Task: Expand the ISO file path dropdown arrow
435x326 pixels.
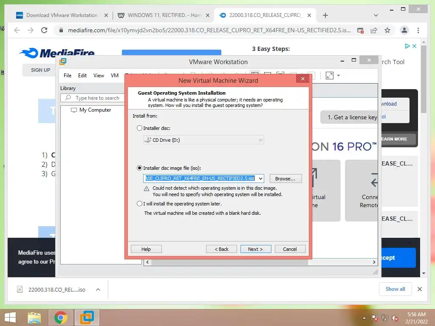Action: point(260,179)
